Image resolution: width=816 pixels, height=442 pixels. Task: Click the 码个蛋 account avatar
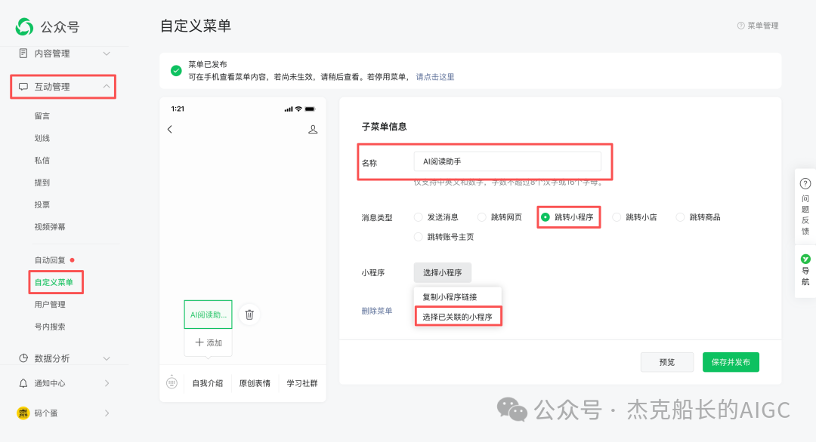click(x=23, y=413)
